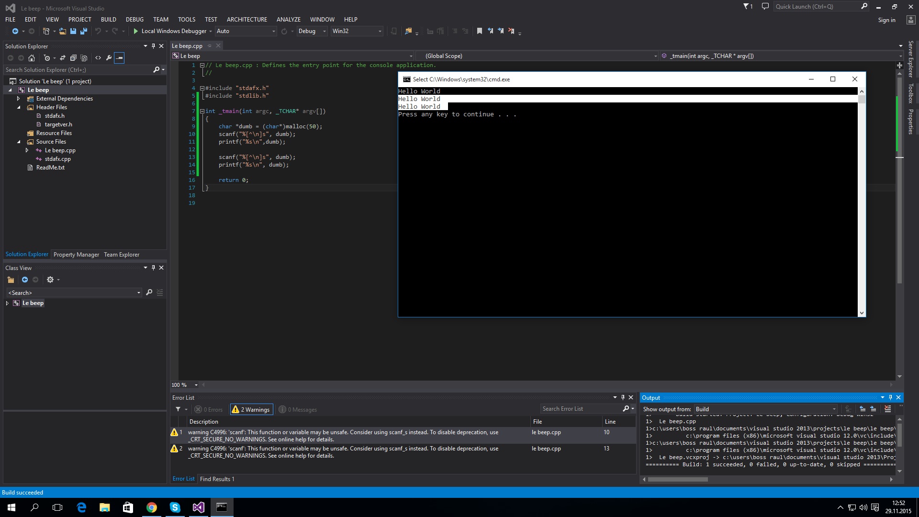Click the toggle bookmark icon in toolbar
Image resolution: width=919 pixels, height=517 pixels.
coord(479,31)
